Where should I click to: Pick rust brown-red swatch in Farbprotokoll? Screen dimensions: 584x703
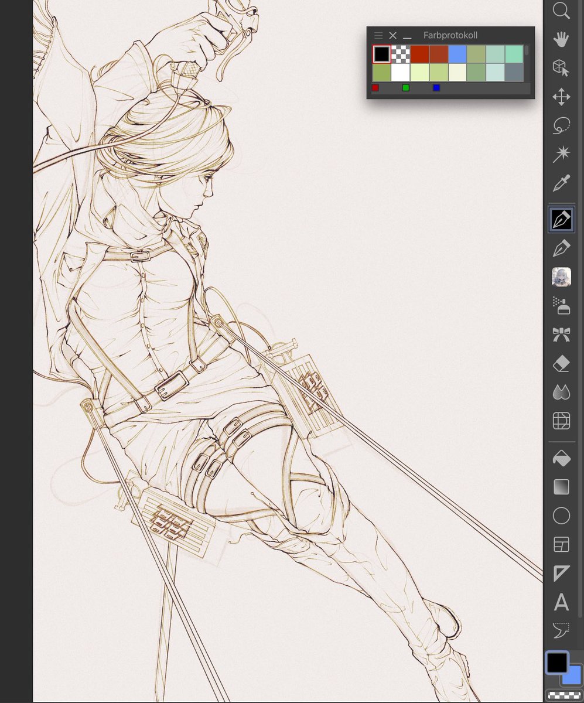[438, 54]
